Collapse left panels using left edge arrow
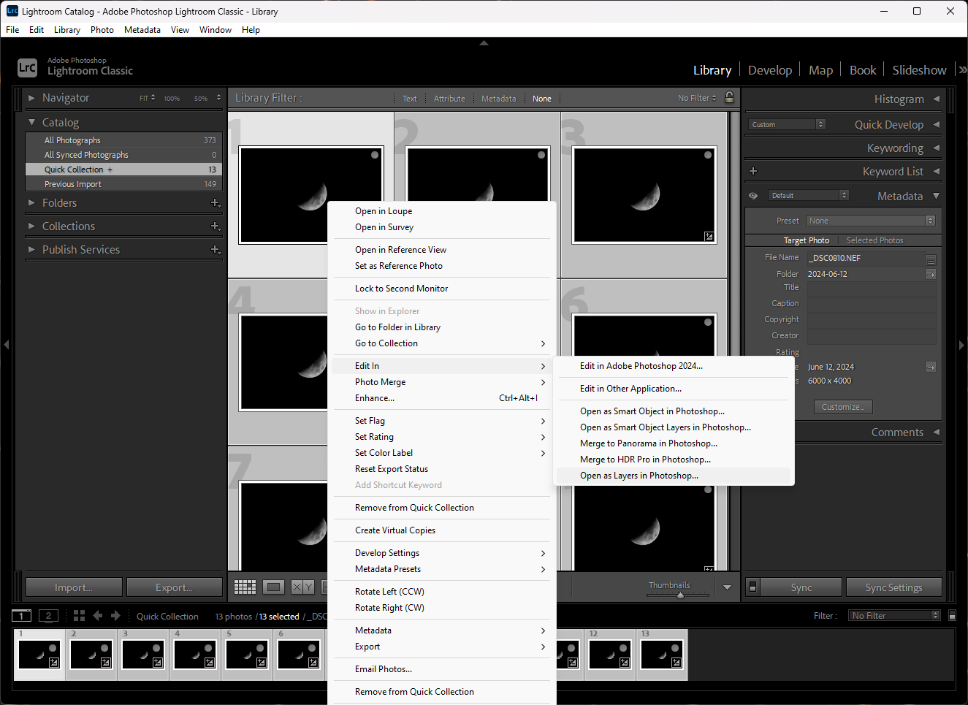The width and height of the screenshot is (968, 705). coord(6,344)
